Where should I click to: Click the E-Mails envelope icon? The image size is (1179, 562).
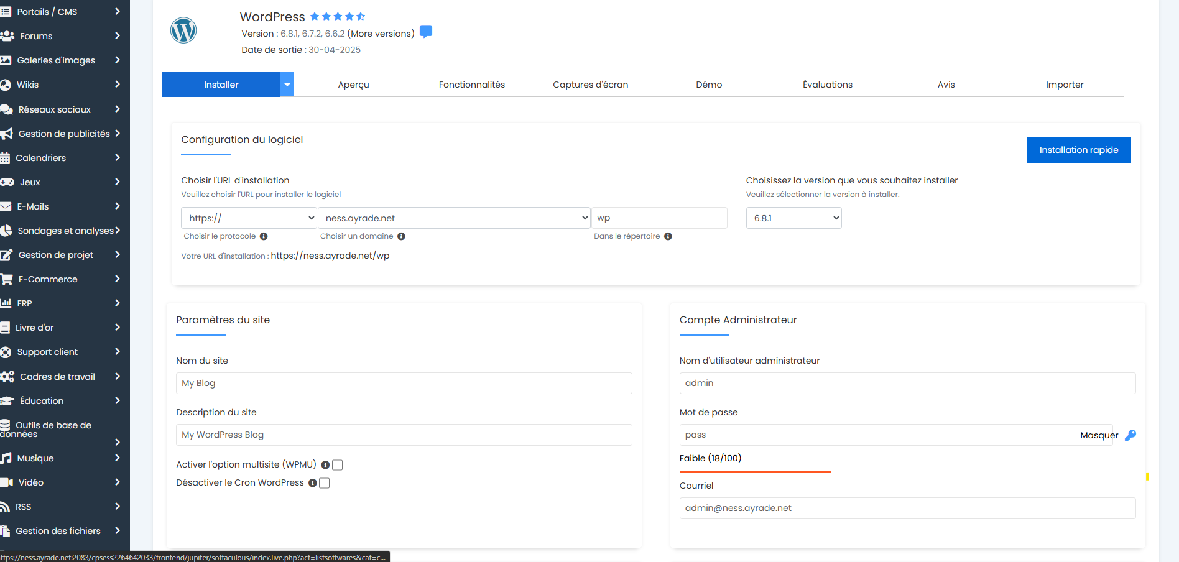(x=6, y=206)
